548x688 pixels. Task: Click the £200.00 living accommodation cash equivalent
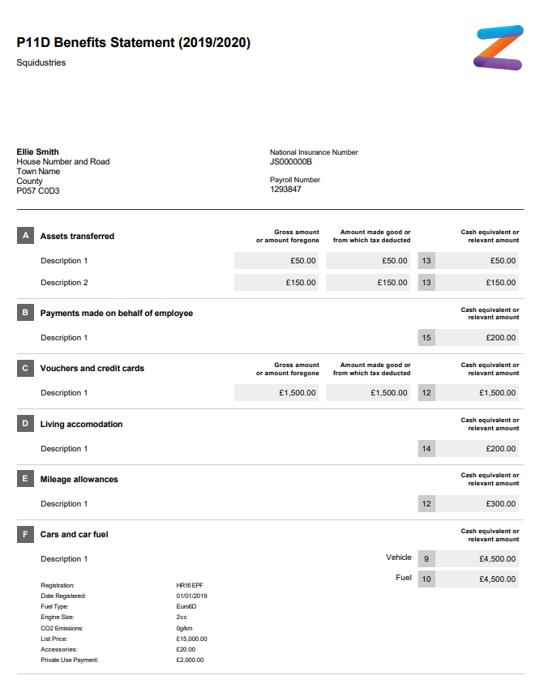pyautogui.click(x=477, y=449)
